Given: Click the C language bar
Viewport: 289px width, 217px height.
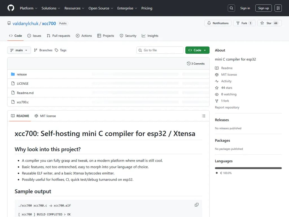Looking at the screenshot, I should click(248, 168).
